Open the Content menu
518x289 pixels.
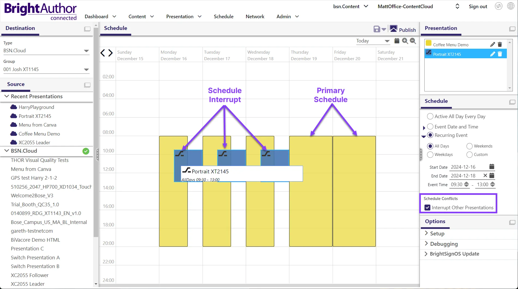141,17
